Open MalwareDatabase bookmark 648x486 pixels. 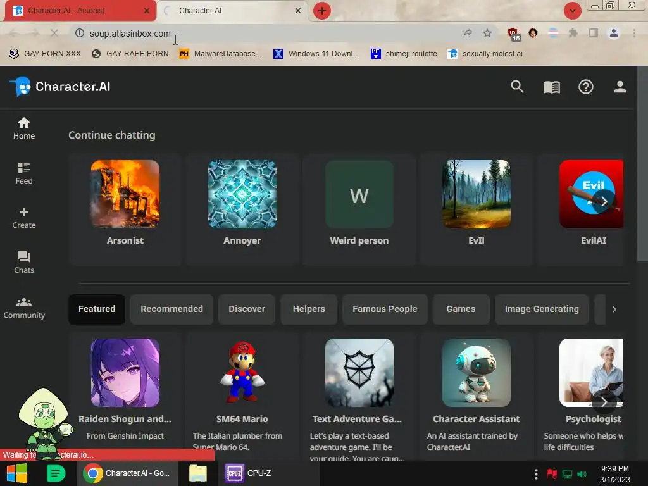point(221,54)
